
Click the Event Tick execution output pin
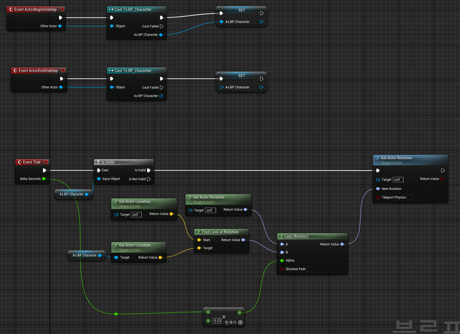click(x=44, y=171)
